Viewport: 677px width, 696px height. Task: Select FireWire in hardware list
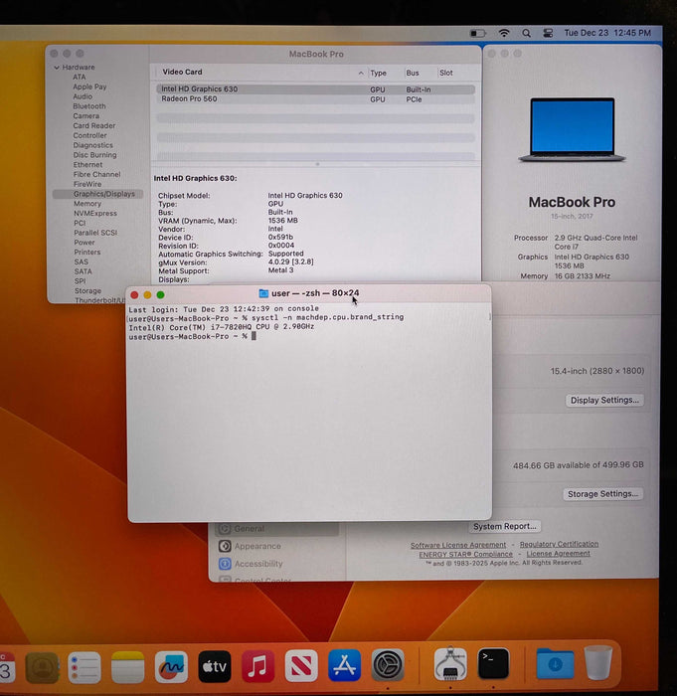tap(87, 184)
